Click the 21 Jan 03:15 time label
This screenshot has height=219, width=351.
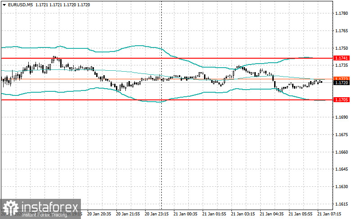coord(243,214)
